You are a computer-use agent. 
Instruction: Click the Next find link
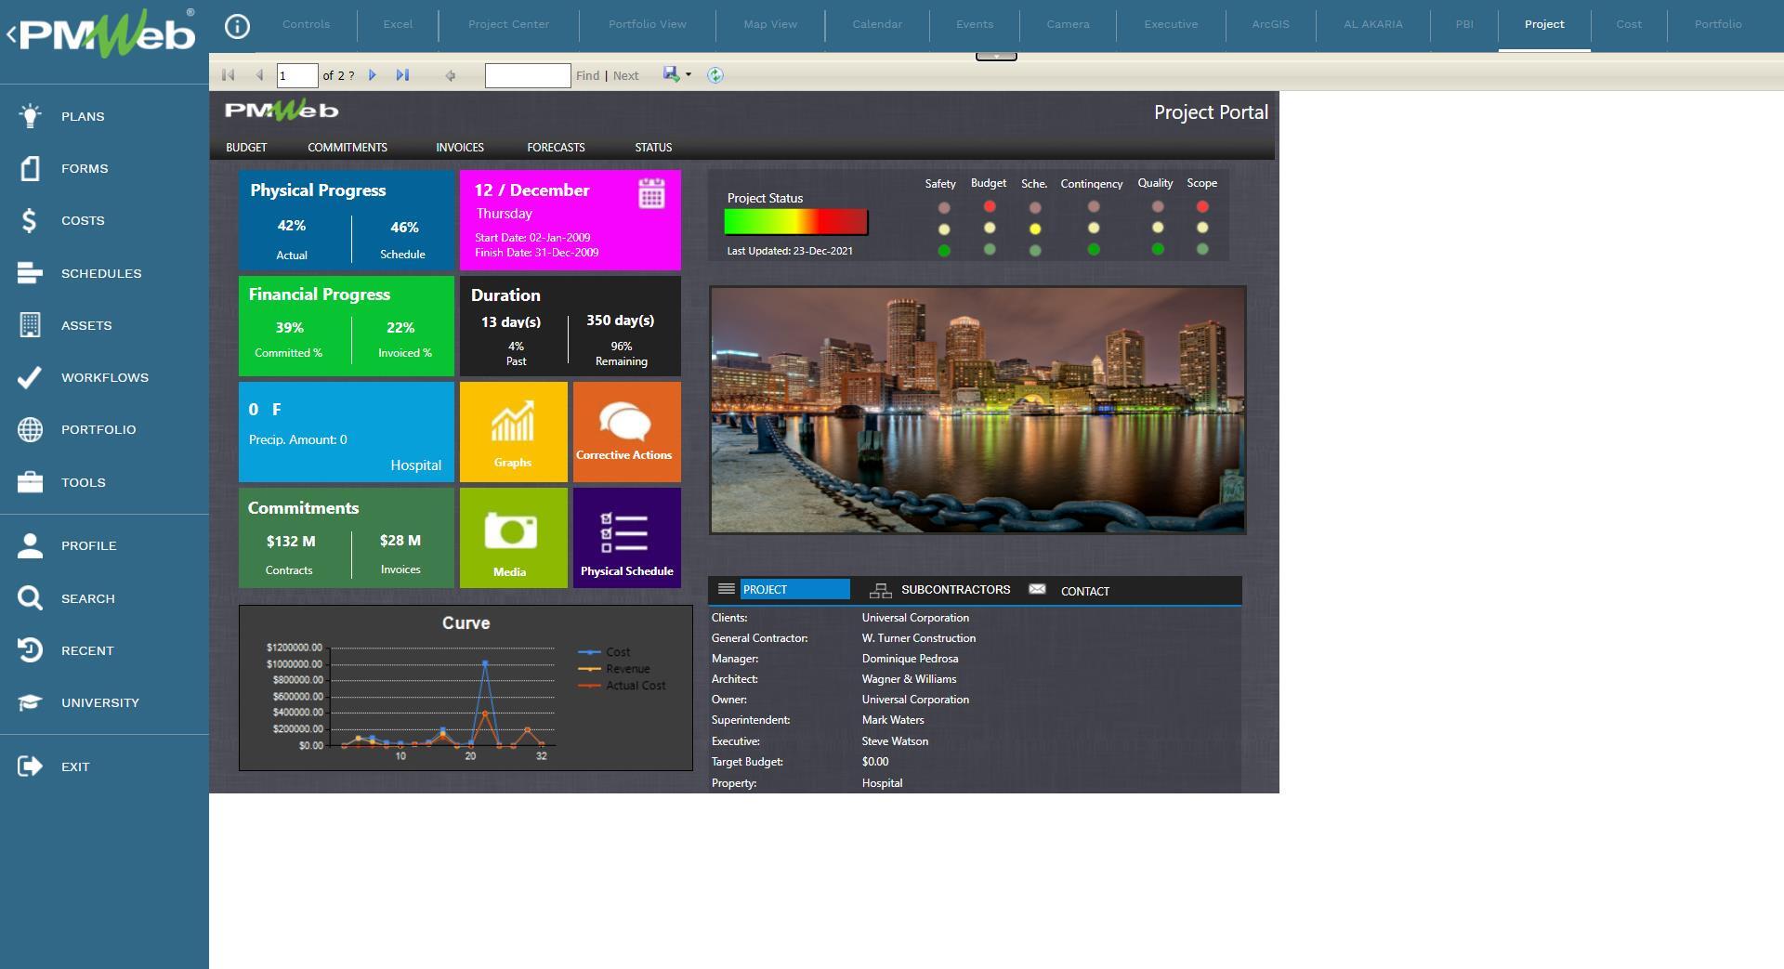[x=625, y=76]
